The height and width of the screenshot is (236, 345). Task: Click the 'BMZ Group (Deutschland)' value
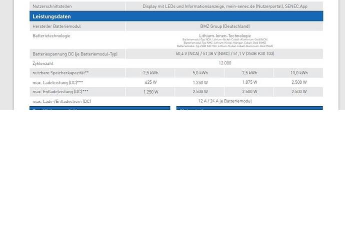pyautogui.click(x=225, y=26)
